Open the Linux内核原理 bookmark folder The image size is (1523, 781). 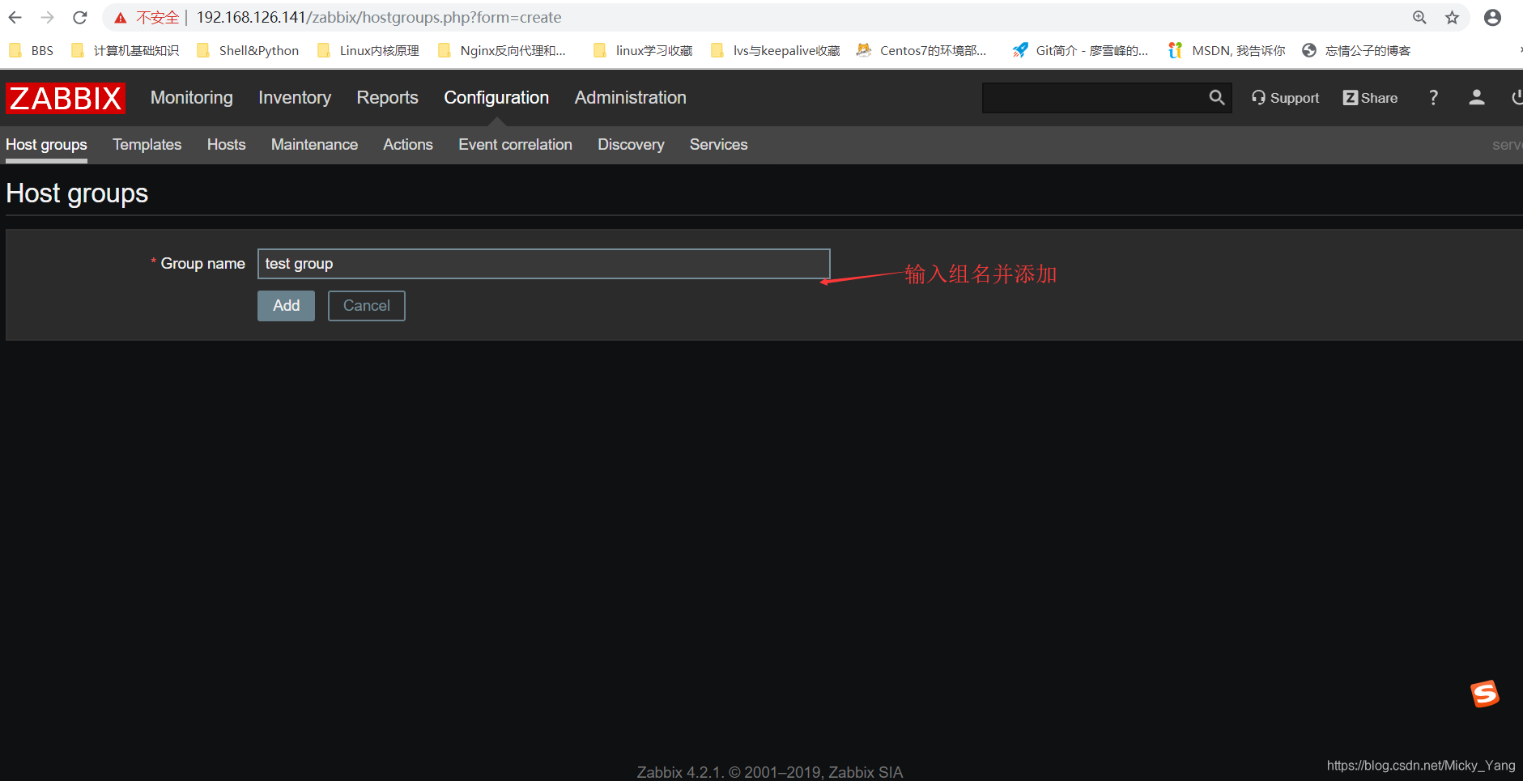[368, 50]
